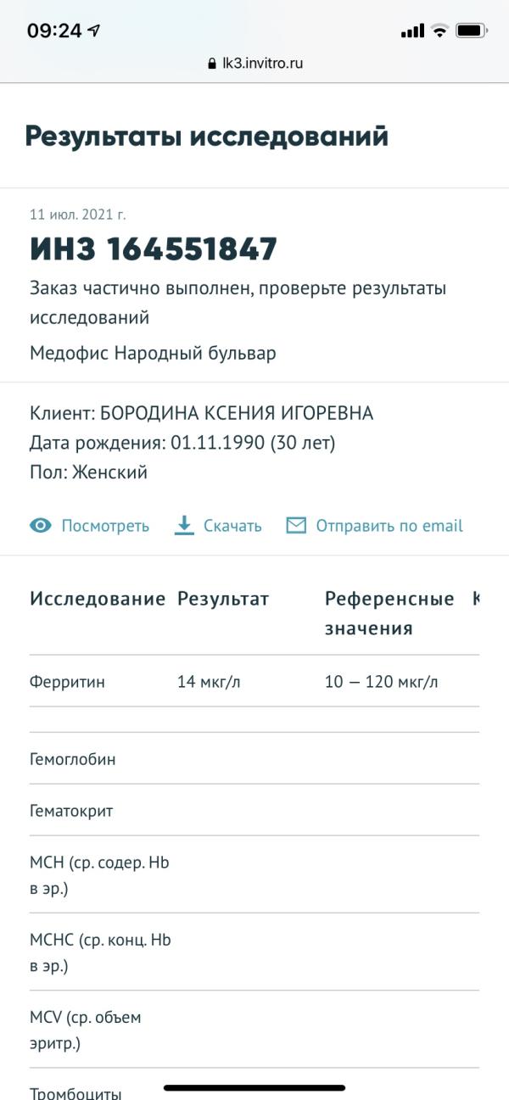Screen dimensions: 509x1100
Task: Tap the Wi-Fi status icon
Action: (x=439, y=31)
